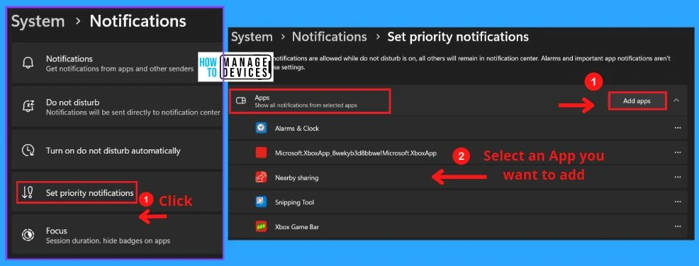Go to System in left panel breadcrumb
The image size is (699, 266).
(x=38, y=21)
